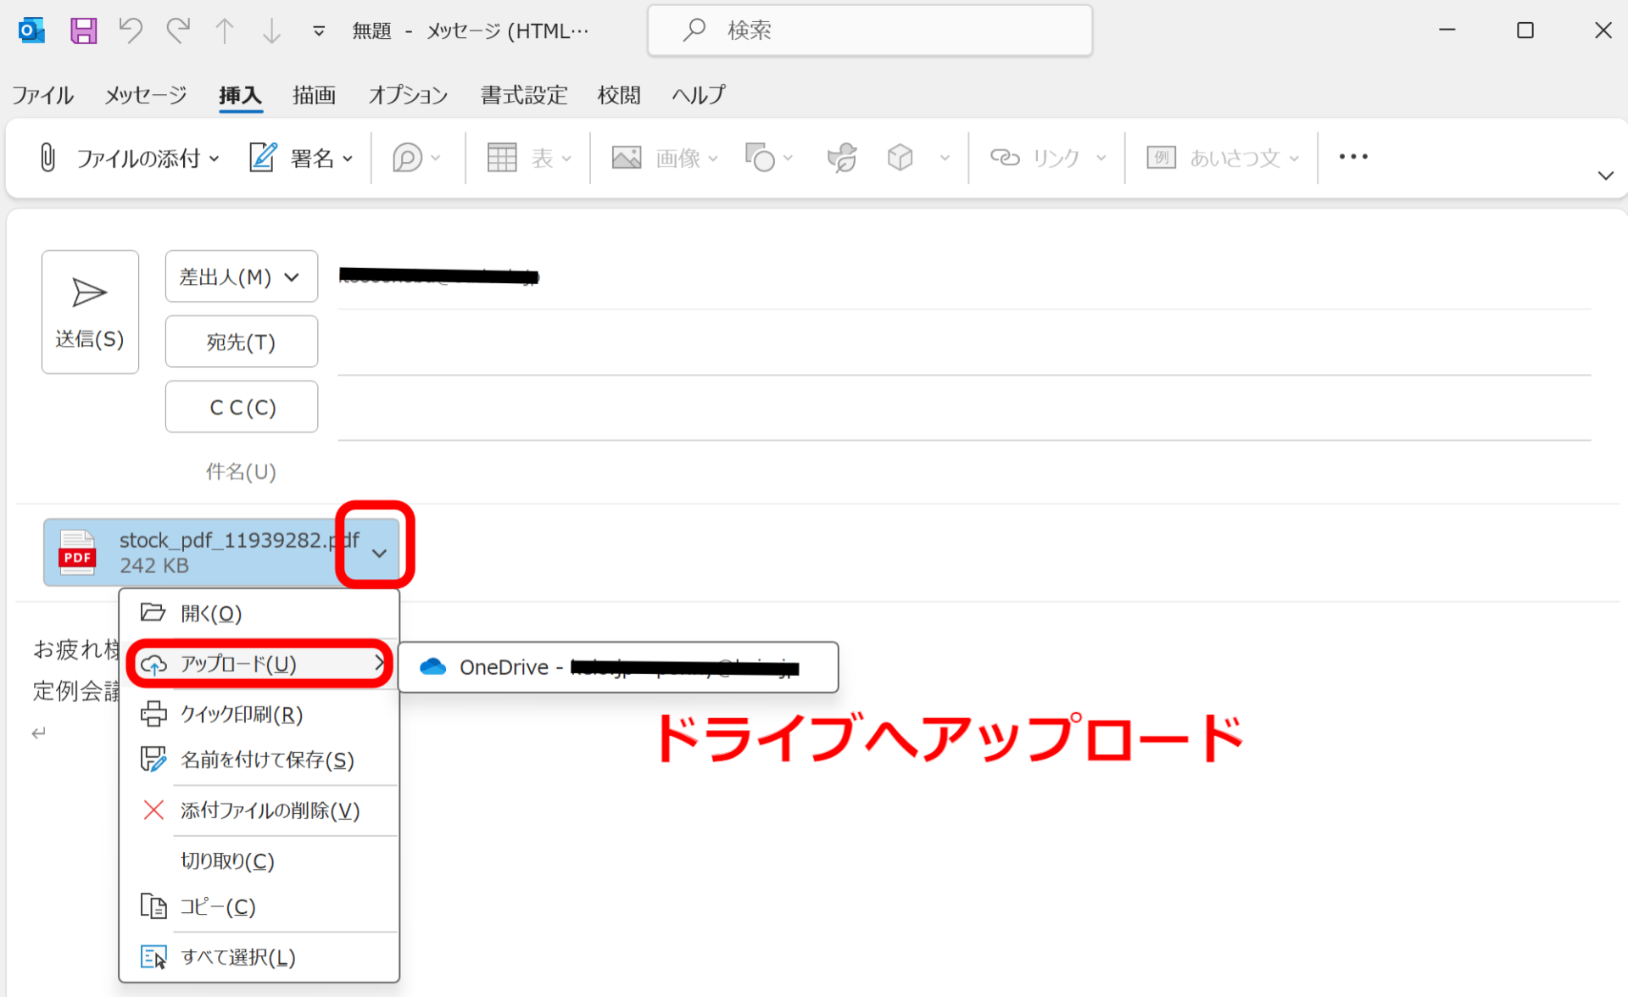Image resolution: width=1628 pixels, height=997 pixels.
Task: Click the Undo arrow icon
Action: (131, 31)
